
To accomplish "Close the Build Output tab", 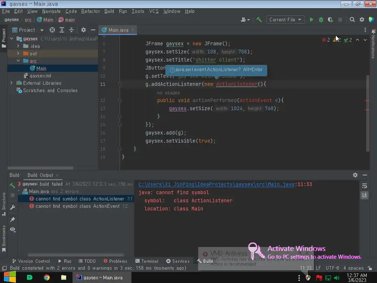I will click(x=57, y=175).
